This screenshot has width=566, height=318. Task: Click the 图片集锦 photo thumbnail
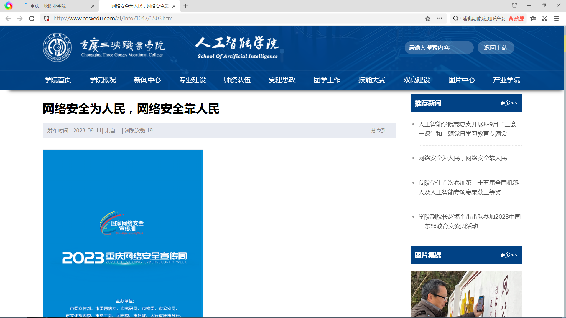[x=466, y=294]
